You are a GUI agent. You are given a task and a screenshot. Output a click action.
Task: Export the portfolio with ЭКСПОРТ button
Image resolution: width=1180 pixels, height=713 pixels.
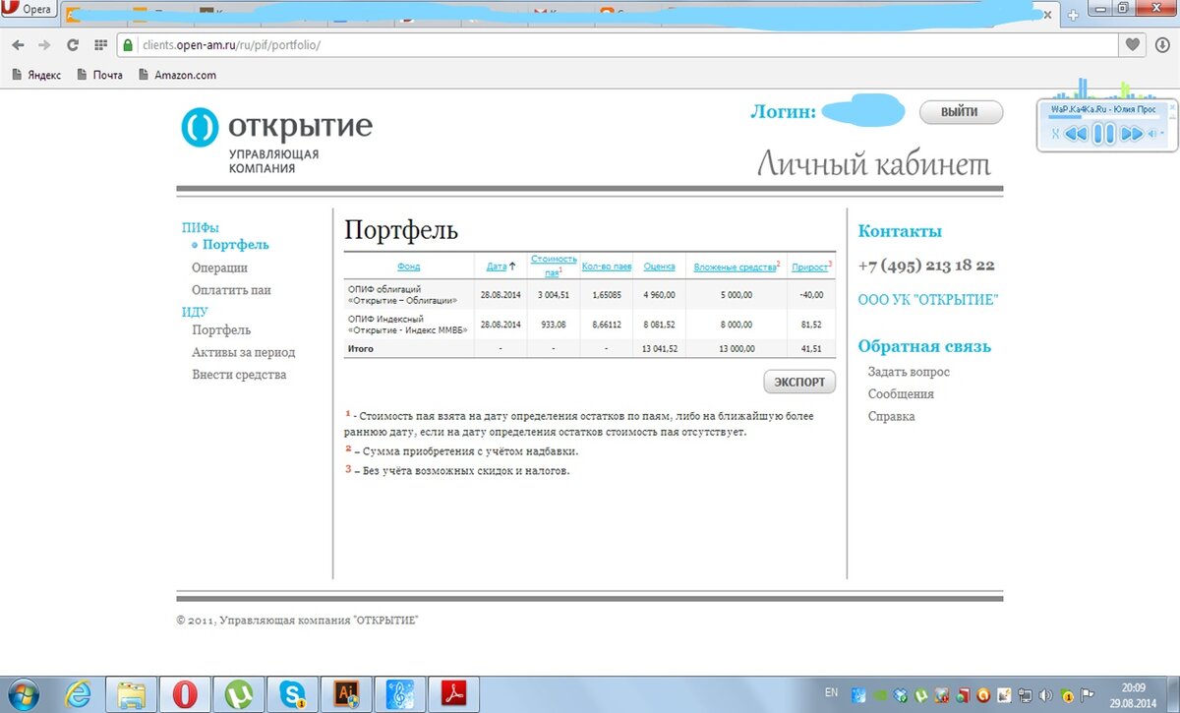point(799,382)
